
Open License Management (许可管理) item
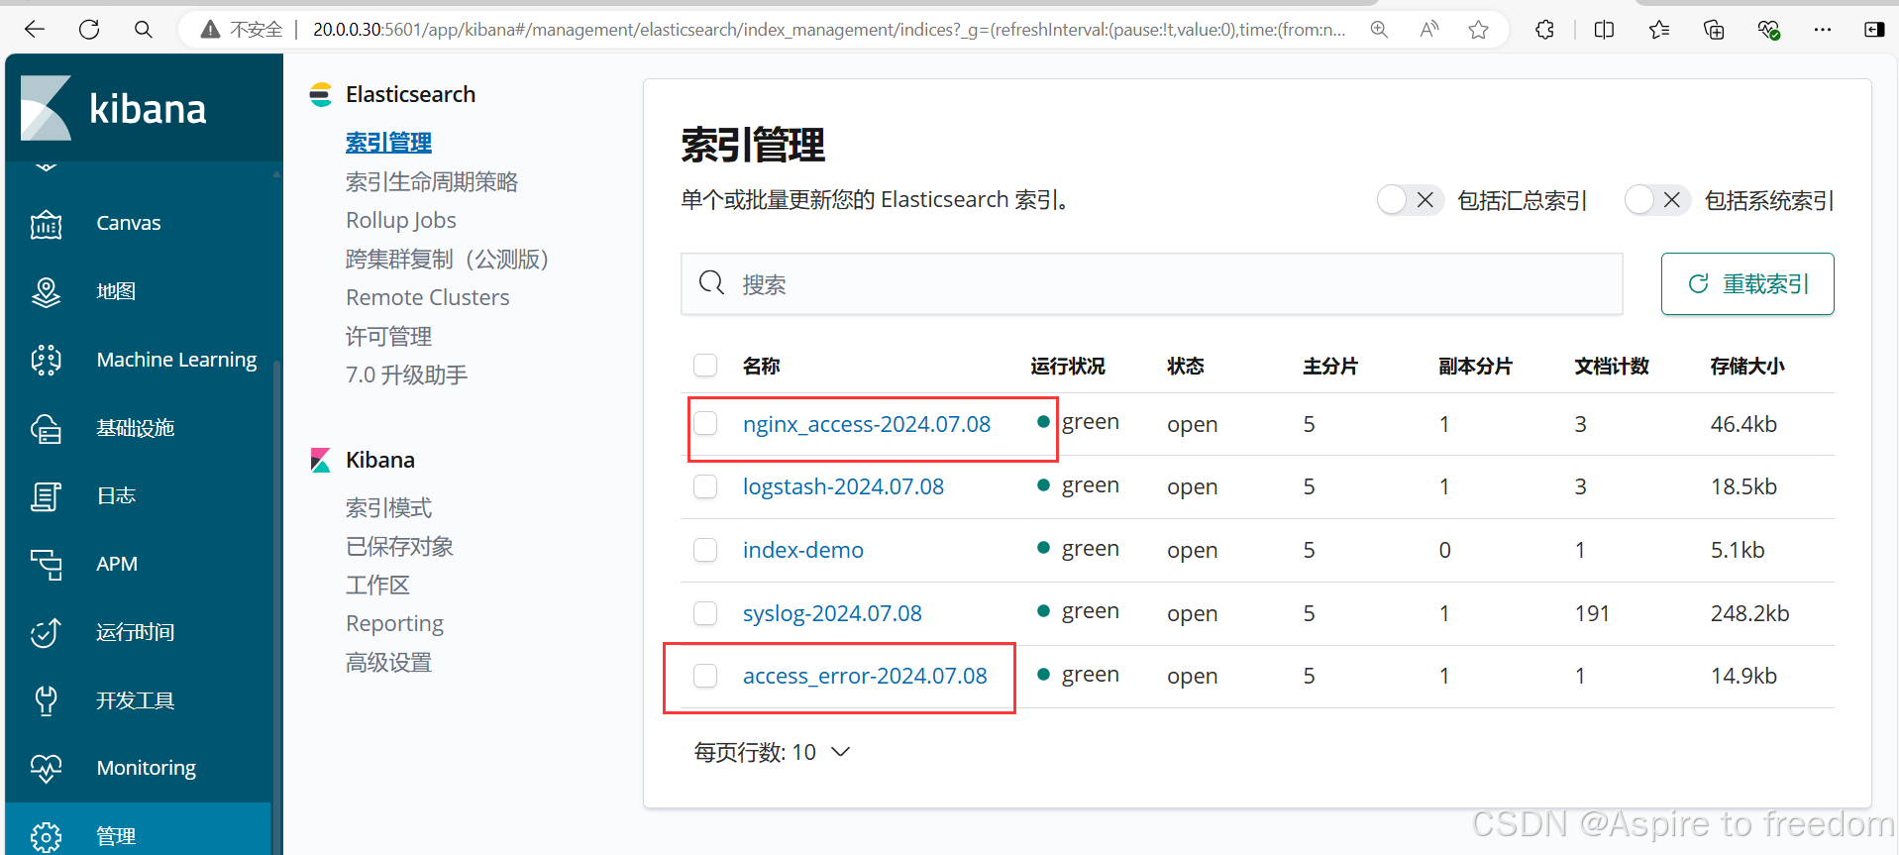point(388,337)
